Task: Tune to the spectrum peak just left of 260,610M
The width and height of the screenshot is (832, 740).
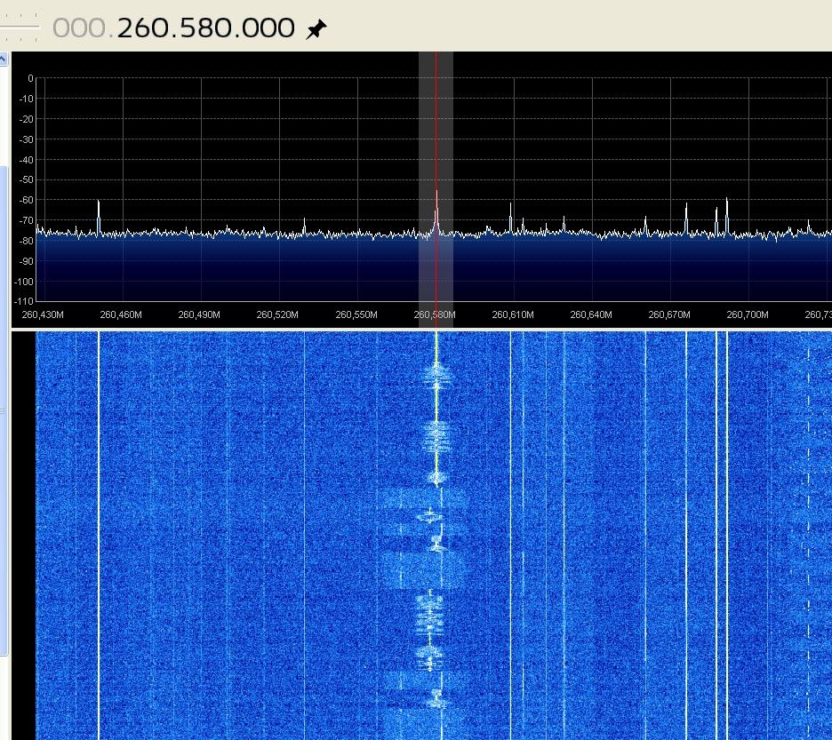Action: 510,218
